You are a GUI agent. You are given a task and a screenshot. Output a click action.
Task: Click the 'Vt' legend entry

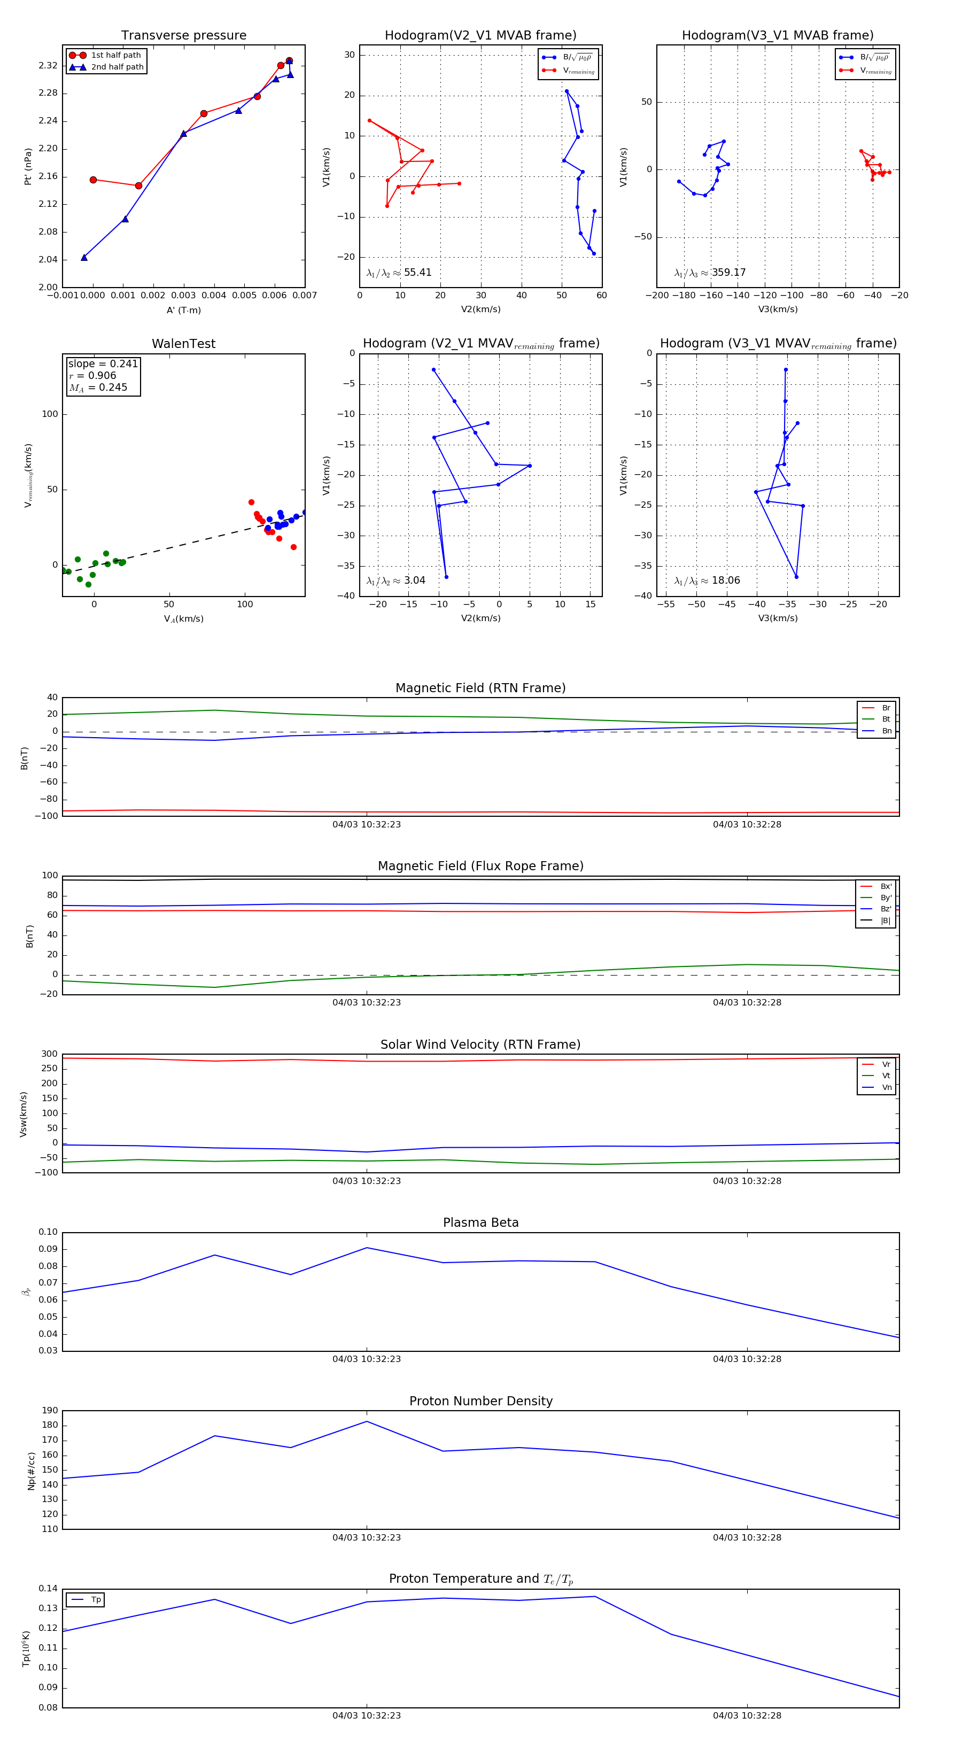[x=877, y=1076]
